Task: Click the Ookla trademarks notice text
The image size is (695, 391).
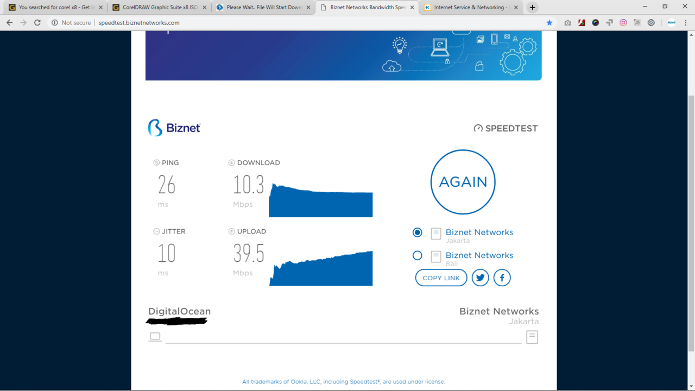Action: (x=344, y=382)
